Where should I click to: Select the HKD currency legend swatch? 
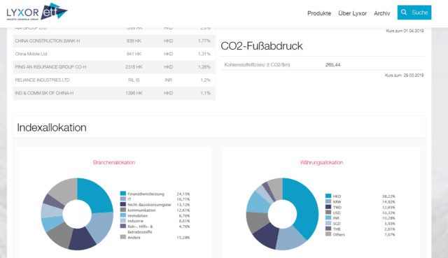coord(328,196)
